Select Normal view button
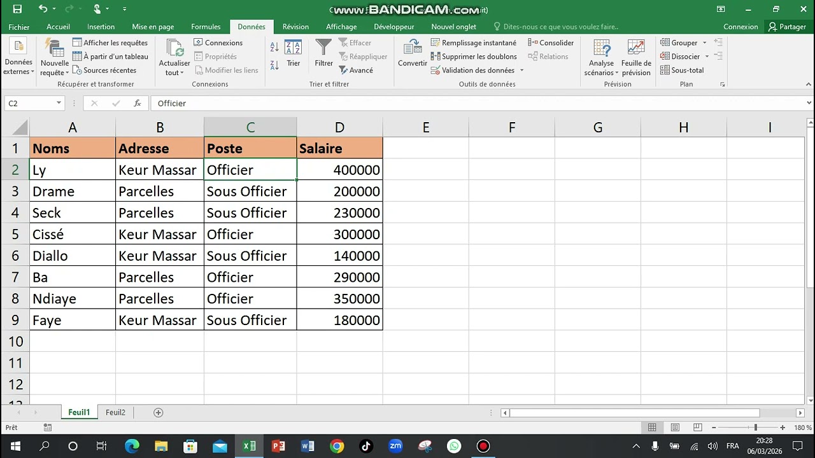 coord(652,427)
